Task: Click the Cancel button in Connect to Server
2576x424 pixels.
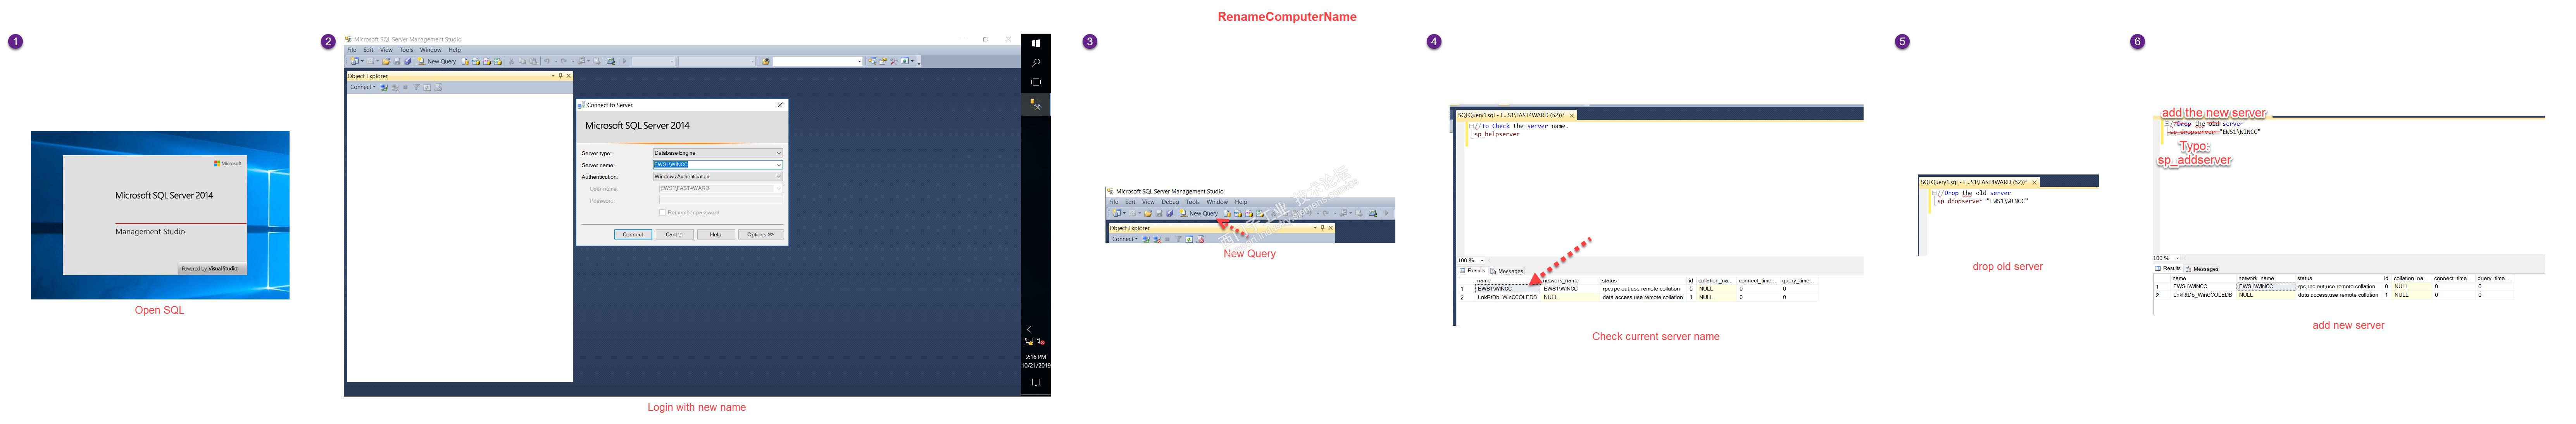Action: coord(674,234)
